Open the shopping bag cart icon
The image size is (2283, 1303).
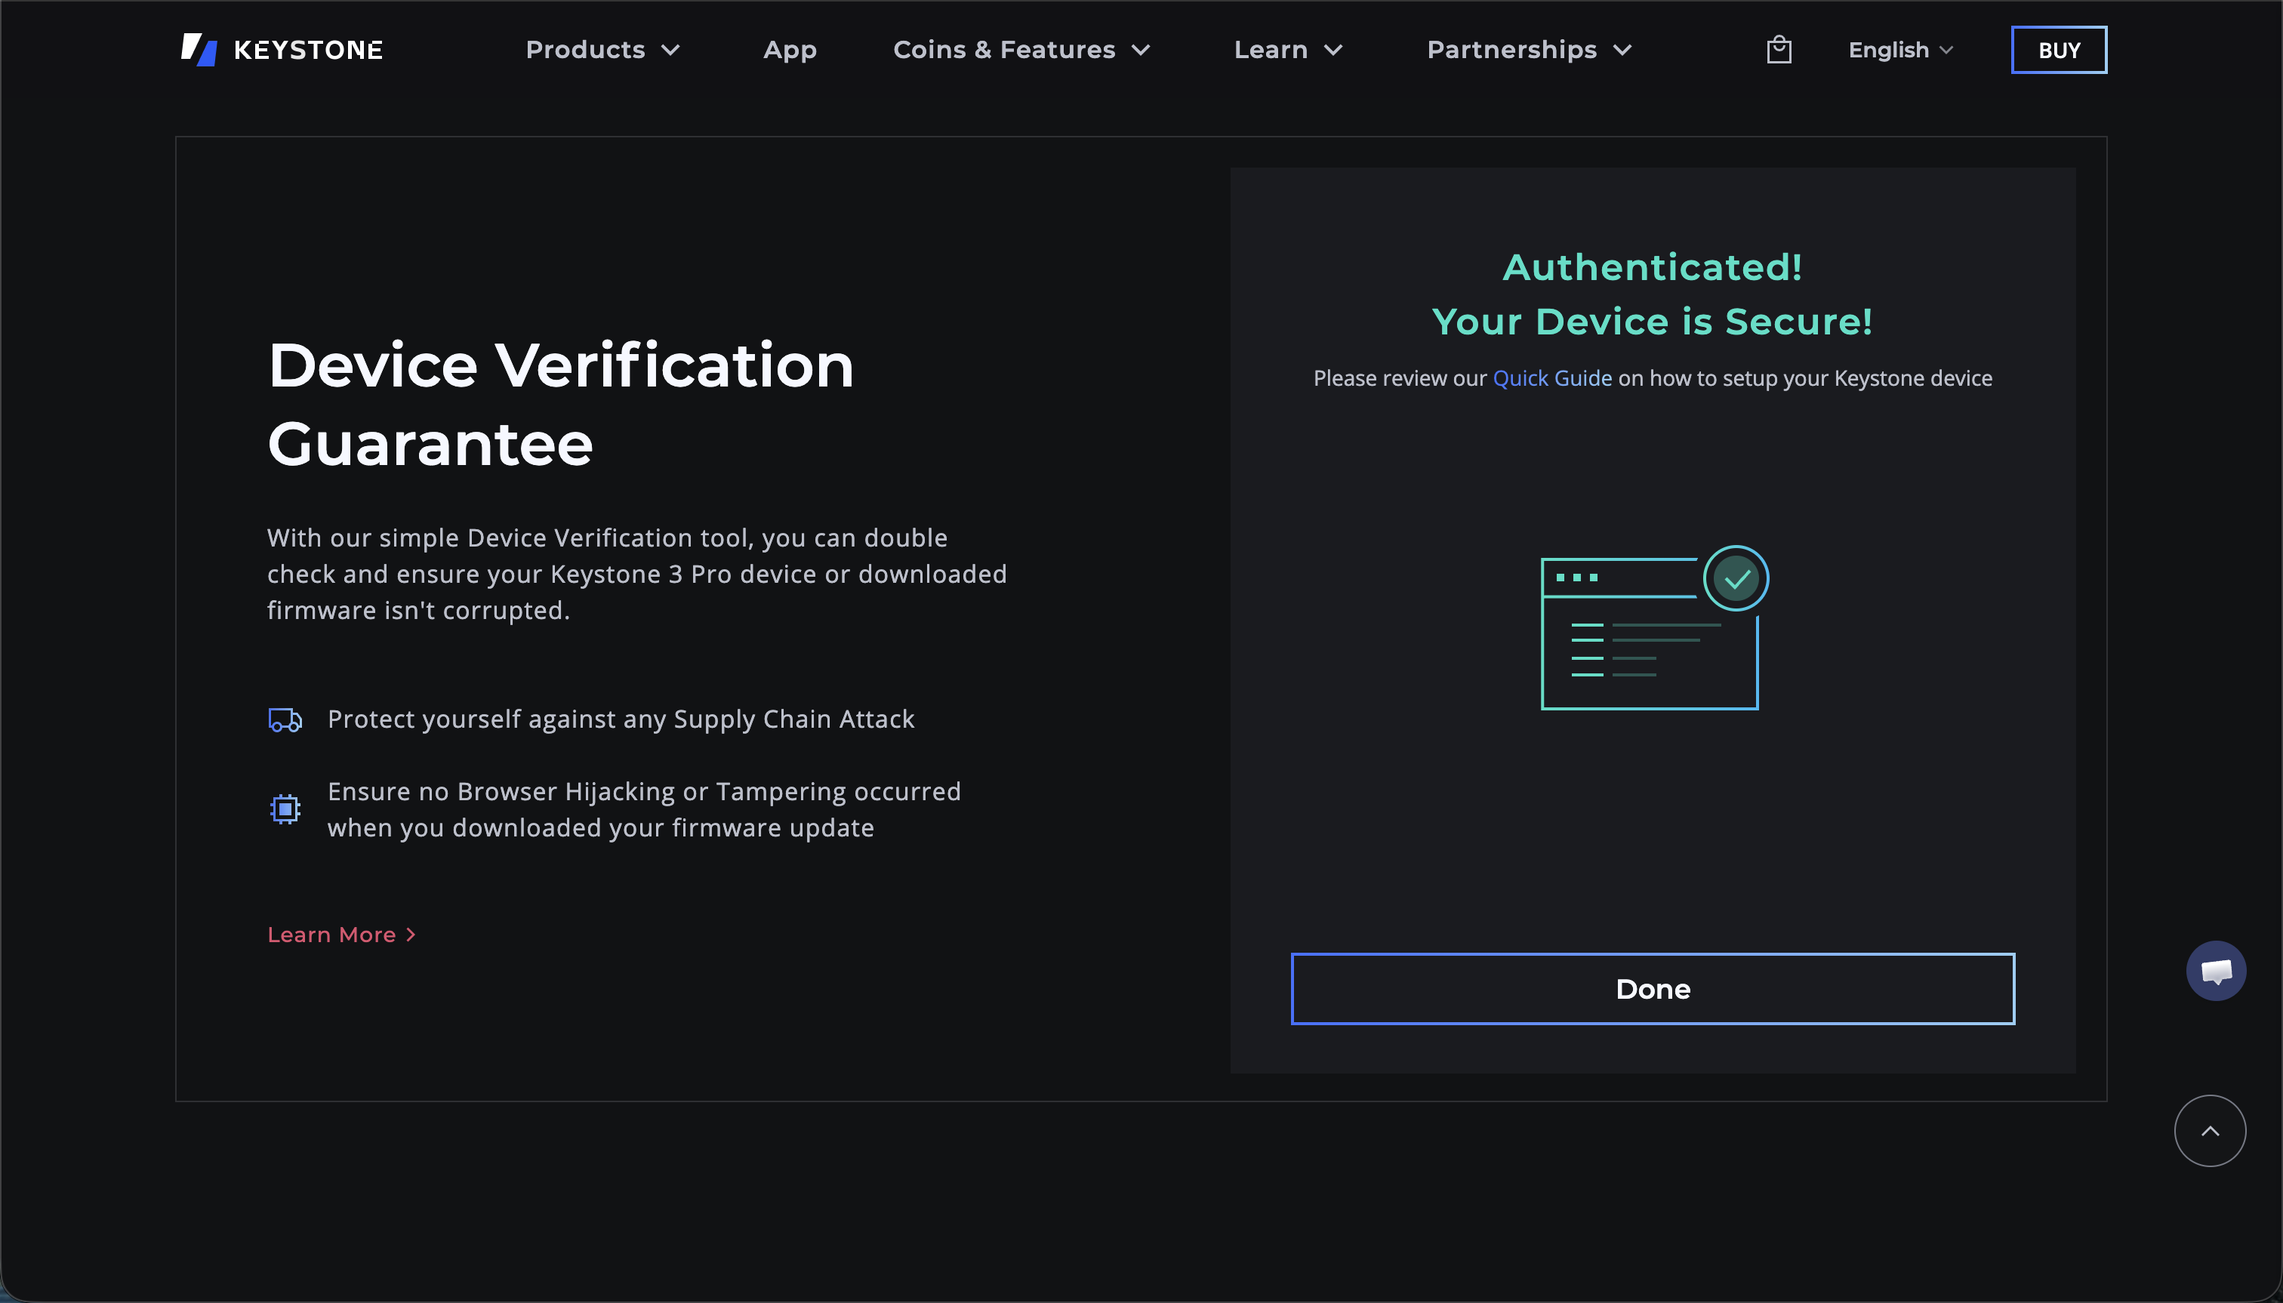[x=1778, y=49]
